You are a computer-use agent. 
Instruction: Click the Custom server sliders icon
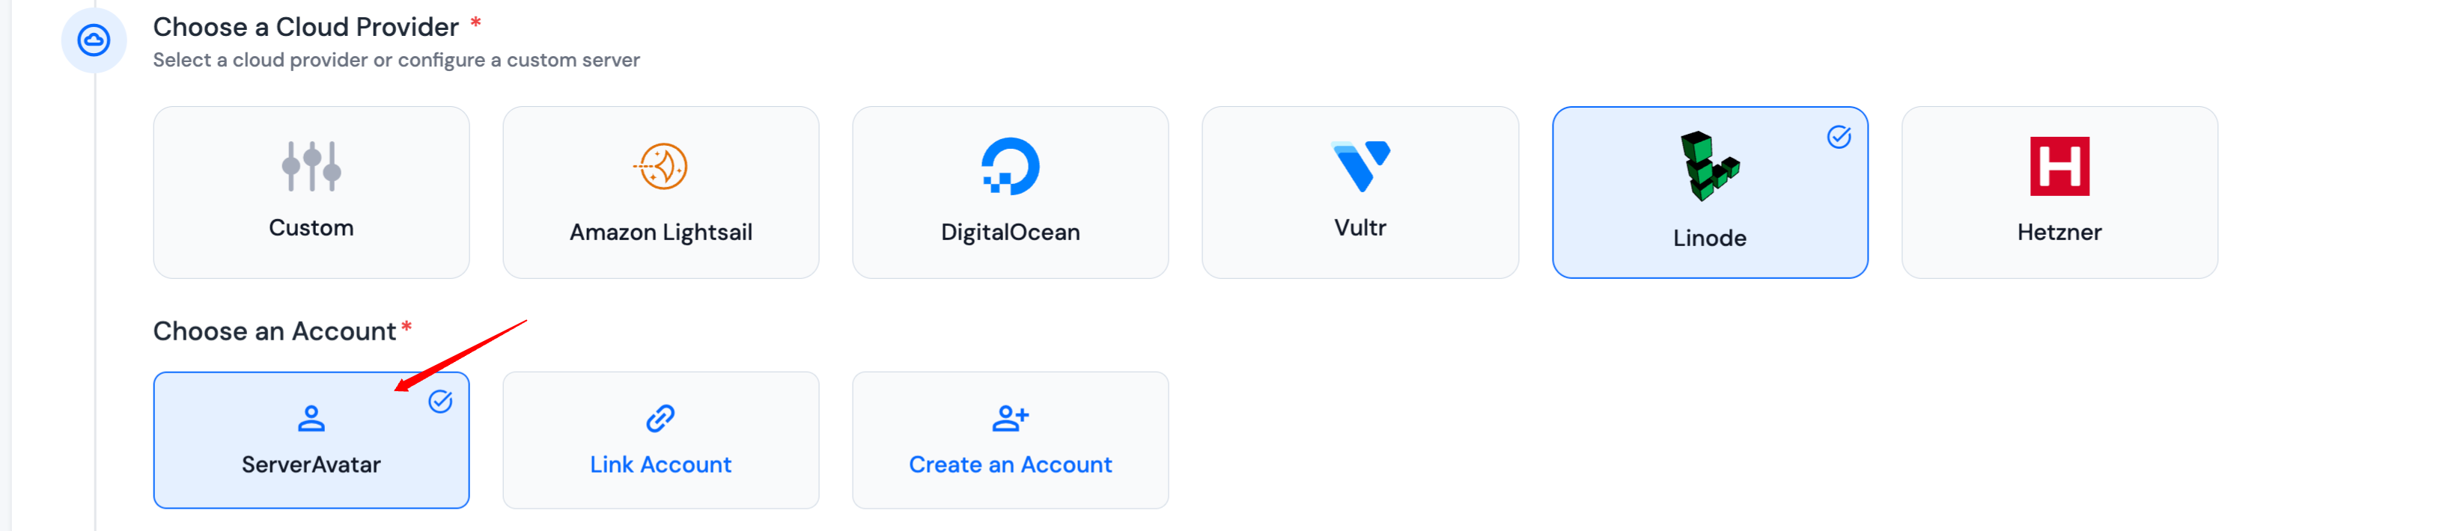tap(311, 167)
